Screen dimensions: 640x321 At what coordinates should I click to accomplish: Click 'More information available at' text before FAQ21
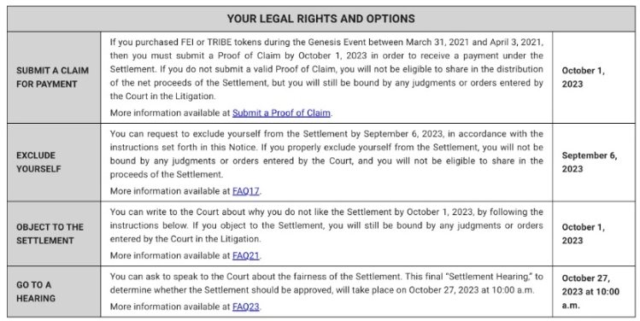(x=170, y=256)
